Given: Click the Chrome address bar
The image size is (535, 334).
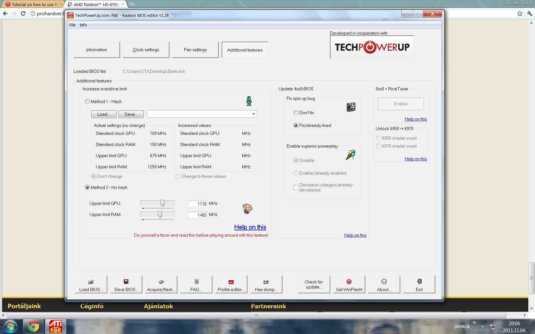Looking at the screenshot, I should (47, 13).
